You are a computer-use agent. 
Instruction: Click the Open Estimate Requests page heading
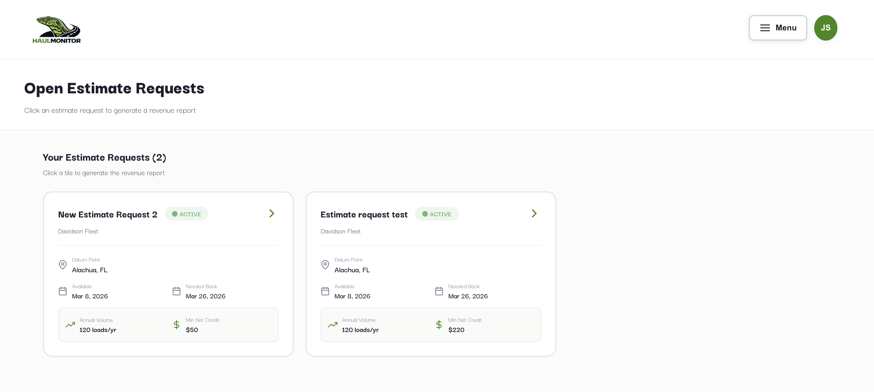tap(114, 88)
